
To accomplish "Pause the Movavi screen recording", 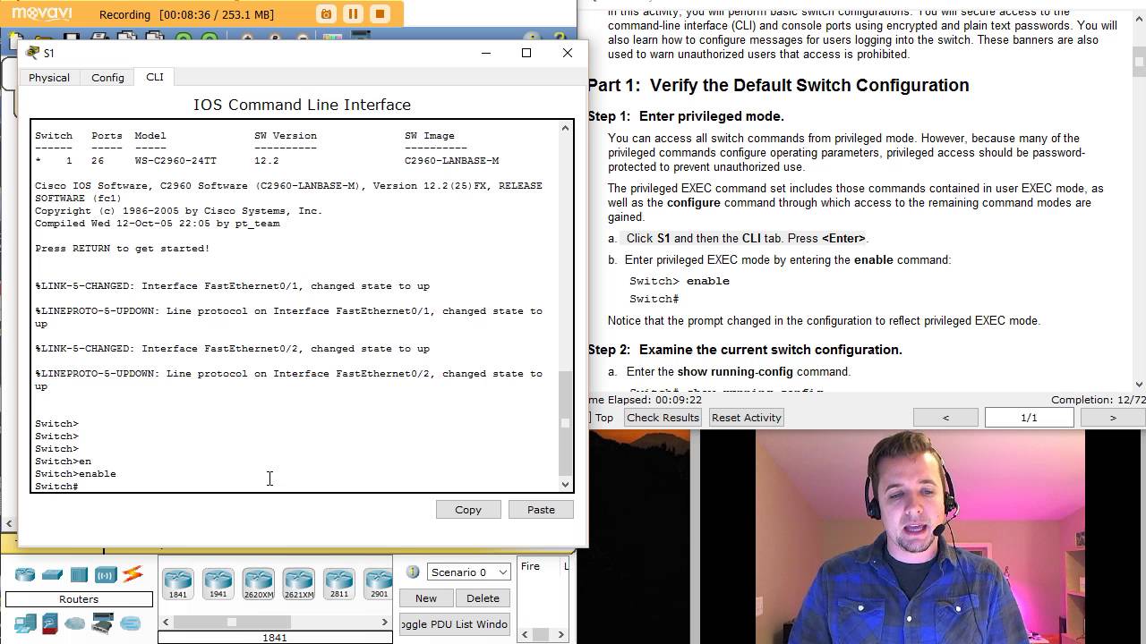I will point(353,13).
